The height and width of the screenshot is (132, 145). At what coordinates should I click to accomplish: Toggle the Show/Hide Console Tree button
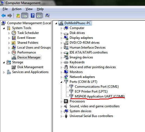pyautogui.click(x=24, y=15)
